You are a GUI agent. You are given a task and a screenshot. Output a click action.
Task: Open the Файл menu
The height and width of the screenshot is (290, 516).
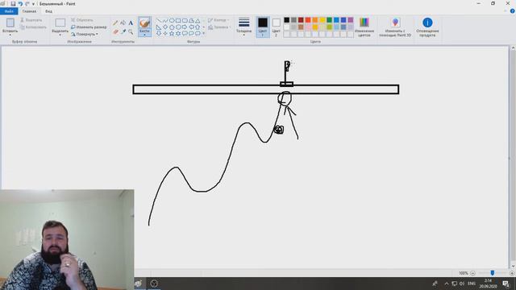tap(9, 11)
